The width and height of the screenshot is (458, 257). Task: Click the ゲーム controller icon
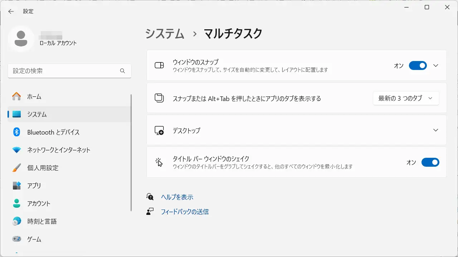[16, 239]
